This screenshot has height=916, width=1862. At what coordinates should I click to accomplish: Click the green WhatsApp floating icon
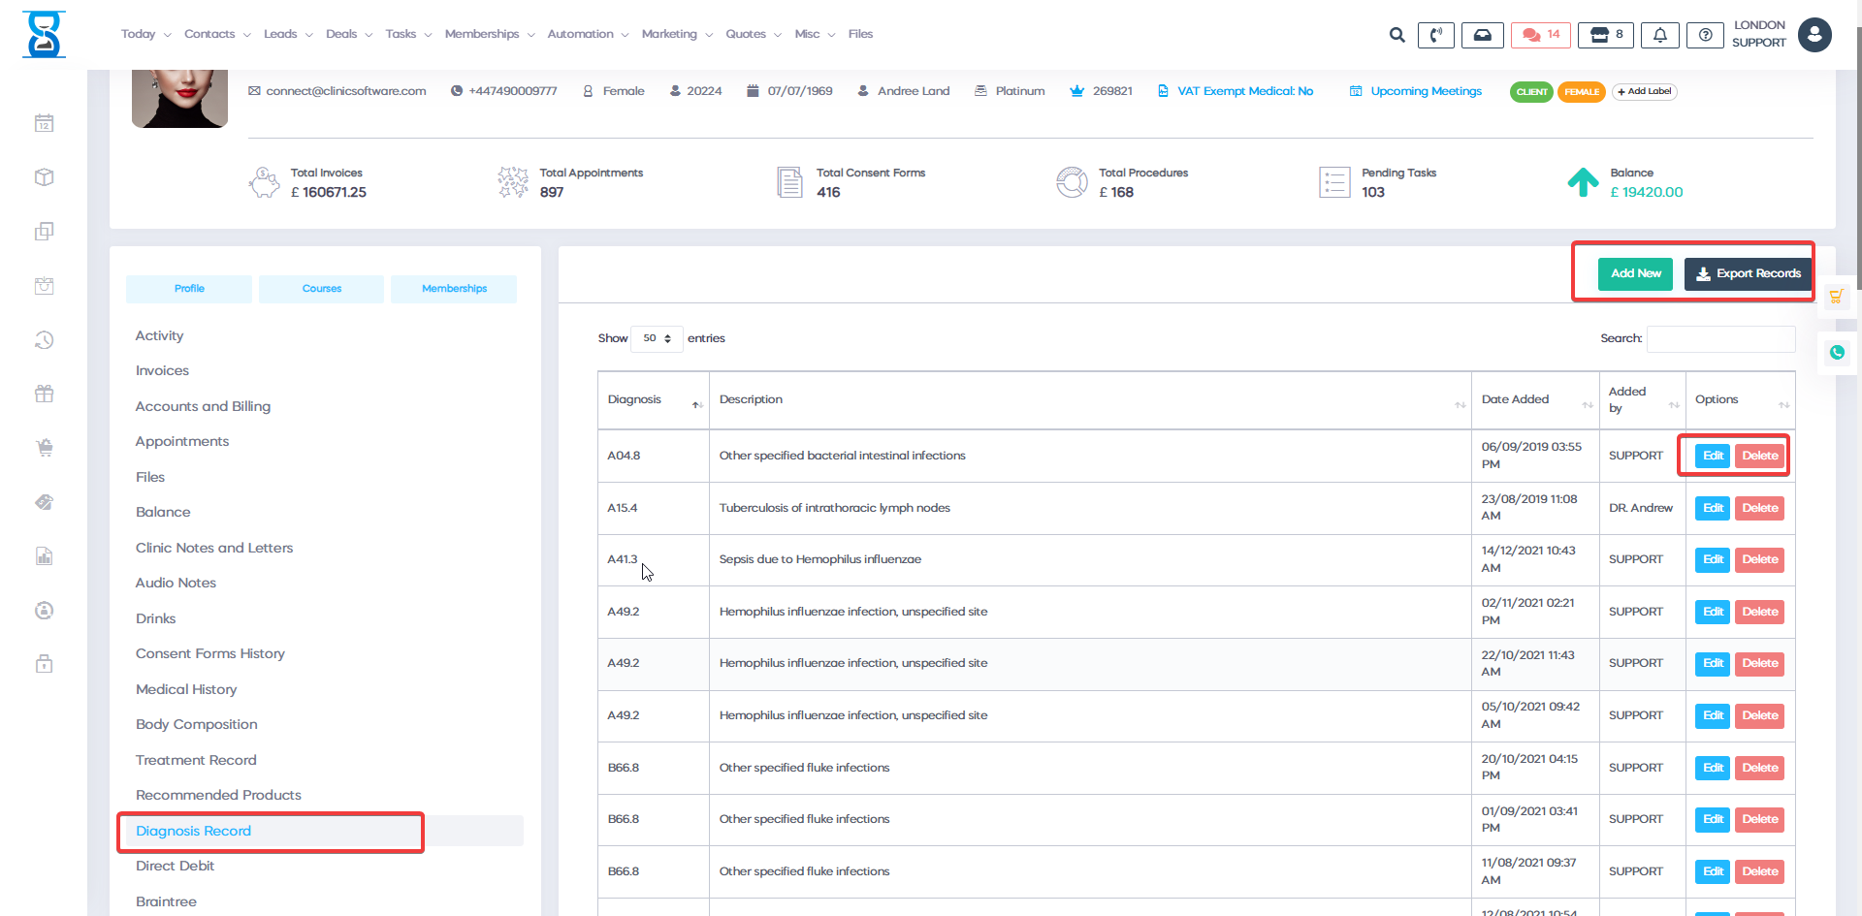coord(1837,353)
